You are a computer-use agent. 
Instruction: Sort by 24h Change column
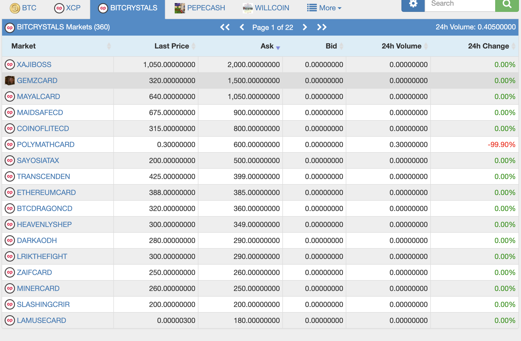(474, 46)
